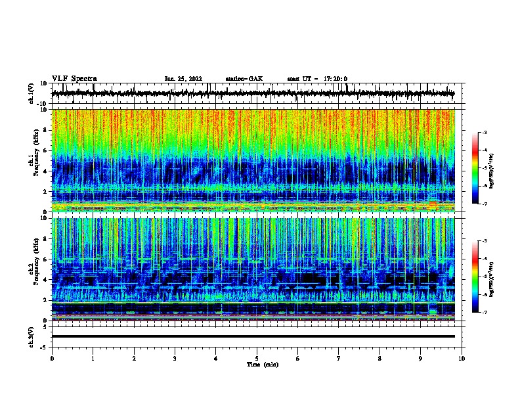
Task: Click the "5" tick on ch.3(V) axis
Action: click(45, 326)
